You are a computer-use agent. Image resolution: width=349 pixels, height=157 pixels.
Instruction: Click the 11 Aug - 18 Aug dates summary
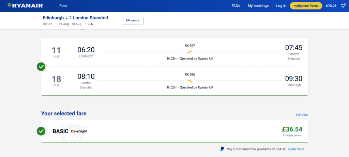coord(70,24)
